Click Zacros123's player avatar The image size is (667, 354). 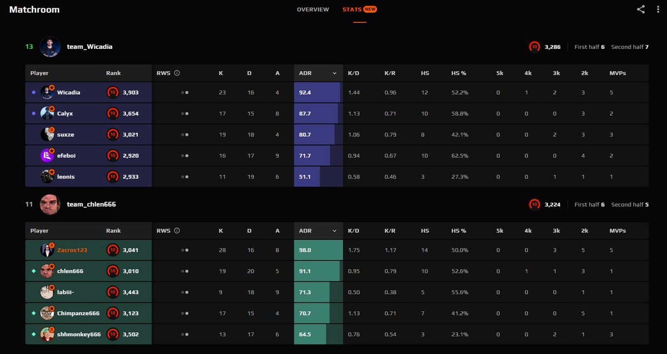[x=47, y=250]
